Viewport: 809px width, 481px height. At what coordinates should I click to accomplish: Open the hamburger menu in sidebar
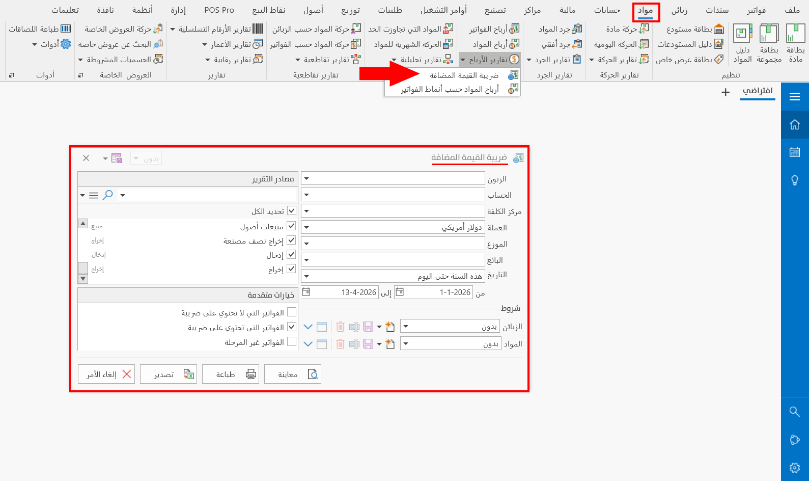[795, 96]
